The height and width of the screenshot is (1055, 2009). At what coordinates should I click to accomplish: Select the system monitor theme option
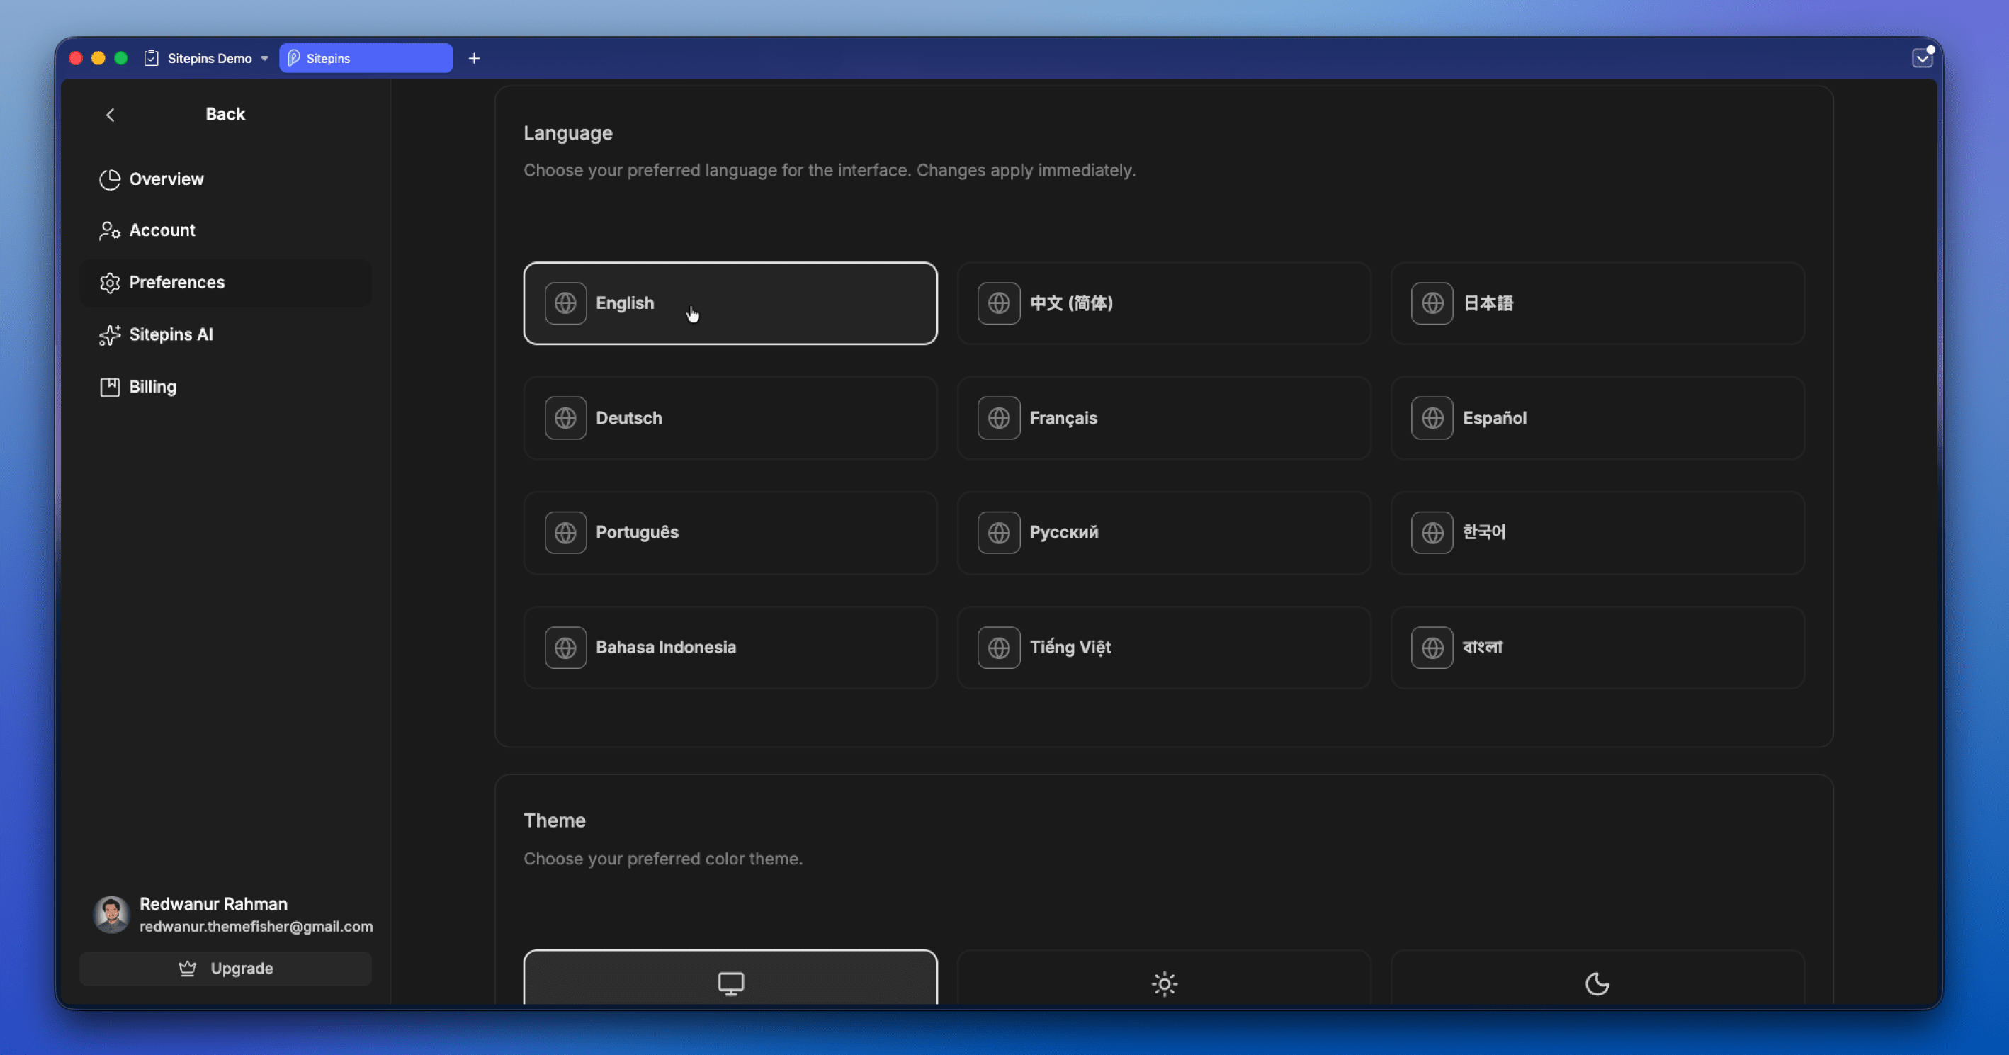[730, 978]
